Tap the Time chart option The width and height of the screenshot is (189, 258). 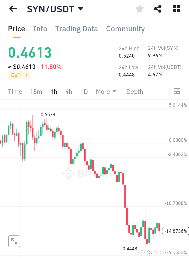click(x=15, y=92)
